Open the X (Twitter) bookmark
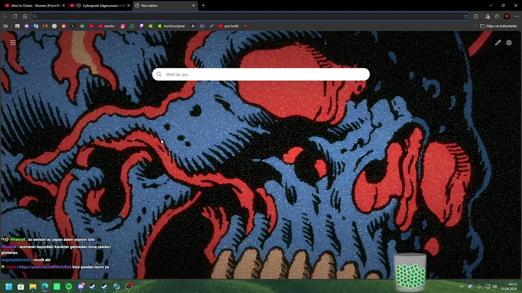Screen dimensions: 522x293 click(73, 26)
